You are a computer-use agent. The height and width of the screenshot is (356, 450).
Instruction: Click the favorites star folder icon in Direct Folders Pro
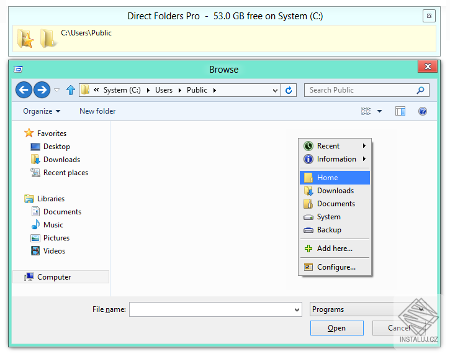pos(25,39)
